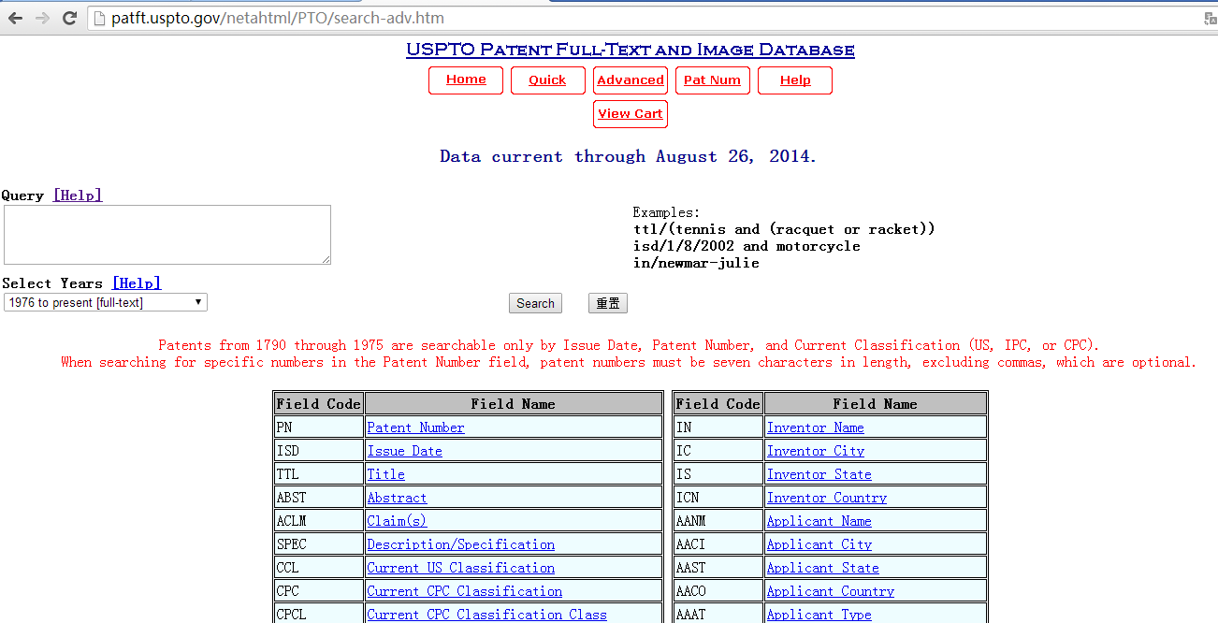Viewport: 1218px width, 623px height.
Task: Reload the page with the refresh icon
Action: point(69,18)
